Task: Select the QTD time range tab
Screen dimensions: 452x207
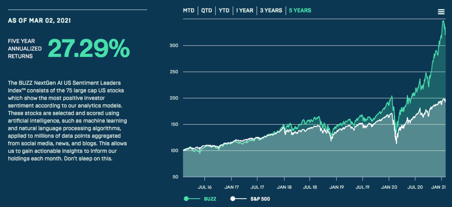Action: [206, 11]
